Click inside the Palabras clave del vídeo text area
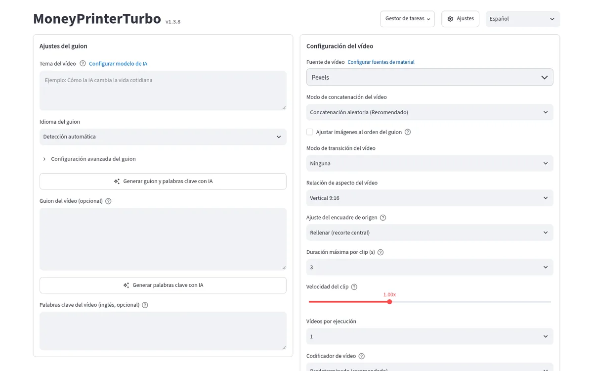The height and width of the screenshot is (371, 593). 163,331
